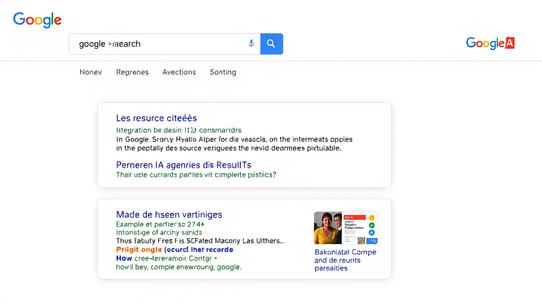Screen dimensions: 542x305
Task: Click the blue circular icon on the result card
Action: click(x=371, y=232)
